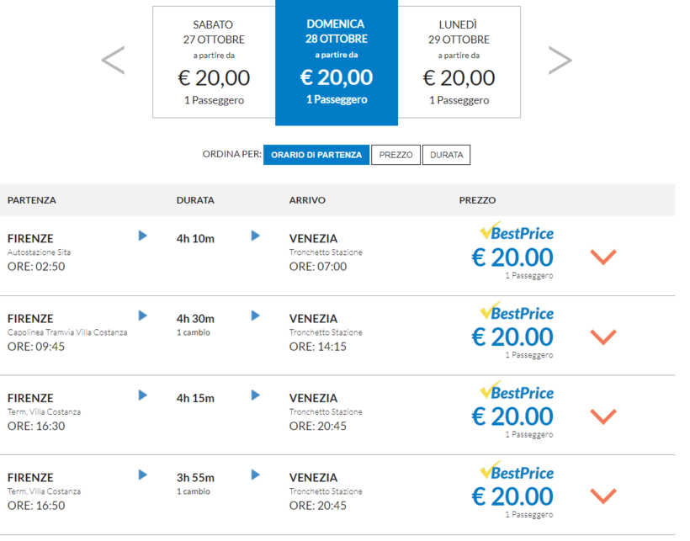Click the 3h 55m trip duration
Viewport: 690px width, 541px height.
pos(195,478)
